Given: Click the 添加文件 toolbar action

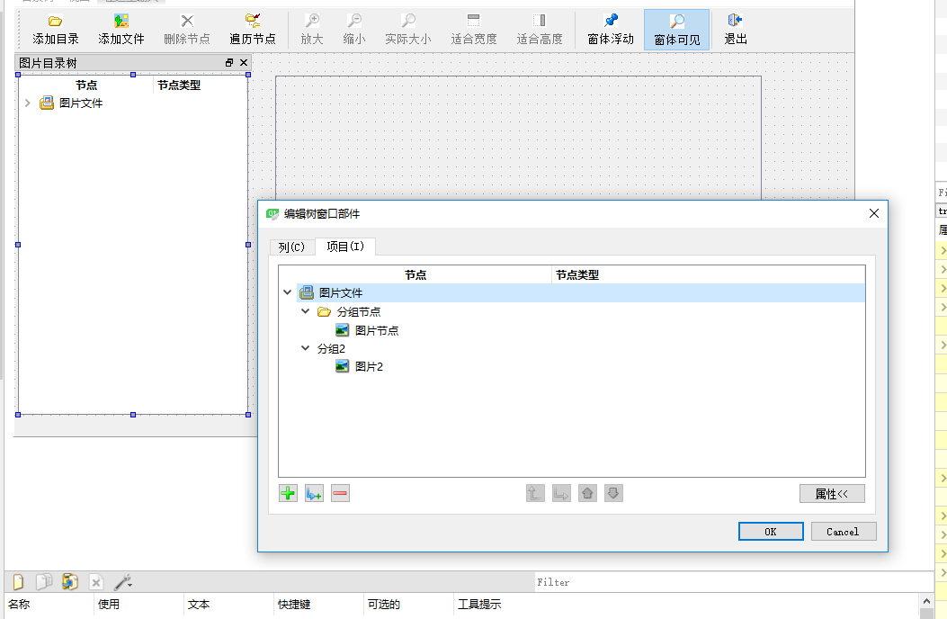Looking at the screenshot, I should coord(121,31).
